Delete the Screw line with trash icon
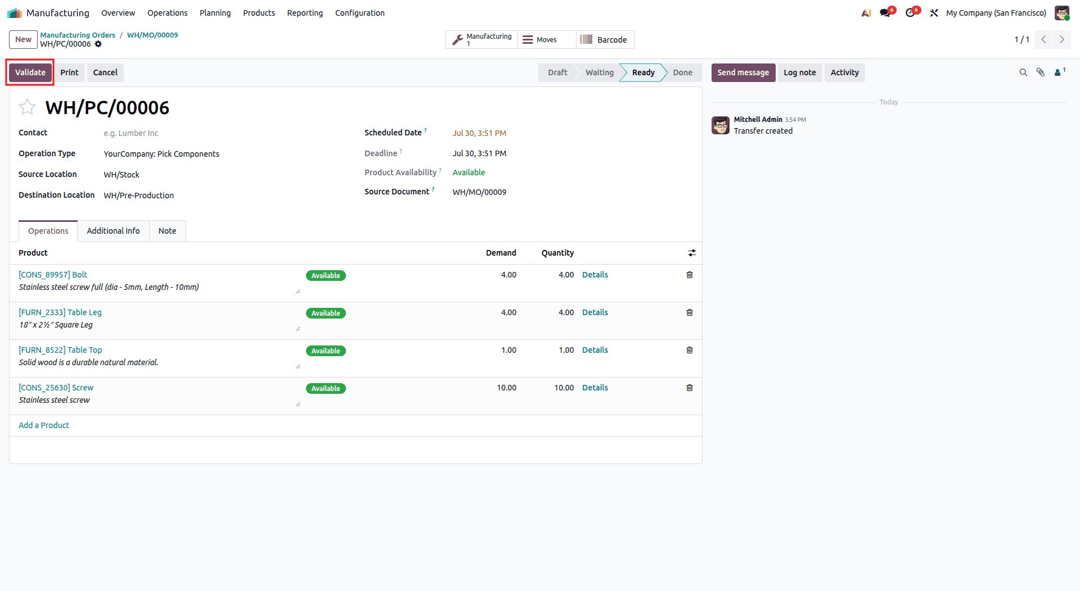 pos(690,388)
